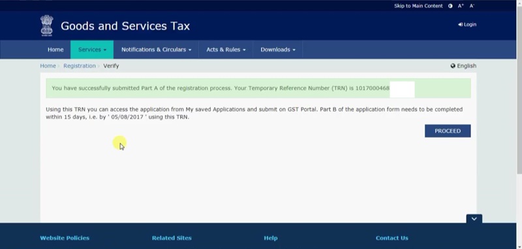The image size is (522, 249).
Task: Expand footer with chevron down button
Action: [474, 219]
